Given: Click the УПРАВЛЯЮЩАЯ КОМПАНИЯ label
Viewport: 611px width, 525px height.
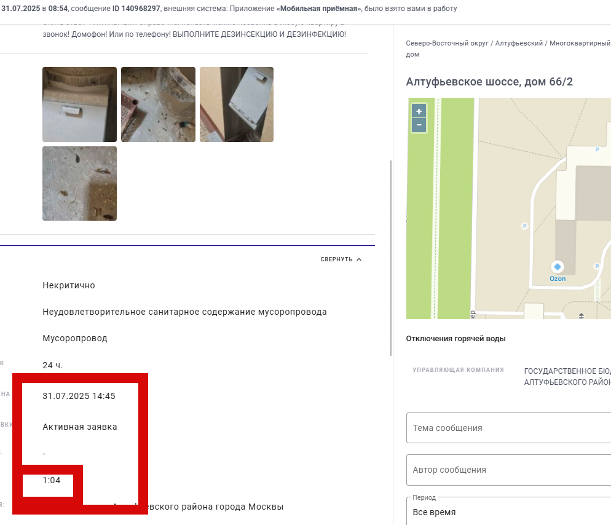Looking at the screenshot, I should click(459, 370).
